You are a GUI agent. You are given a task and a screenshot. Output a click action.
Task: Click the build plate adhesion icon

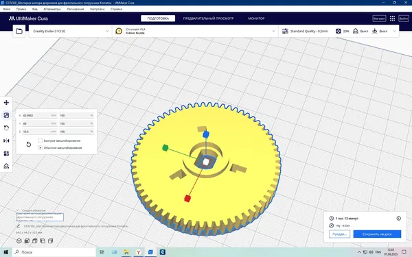click(375, 32)
